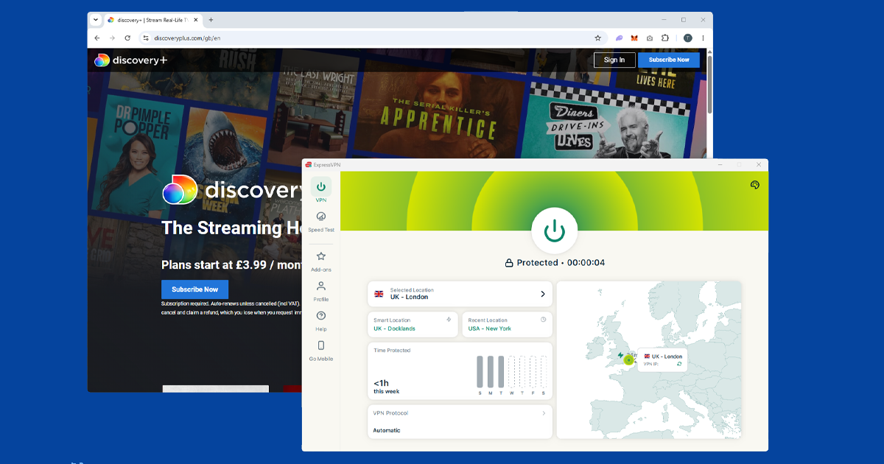This screenshot has height=464, width=884.
Task: Refresh VPN IP icon in map tooltip
Action: pos(678,364)
